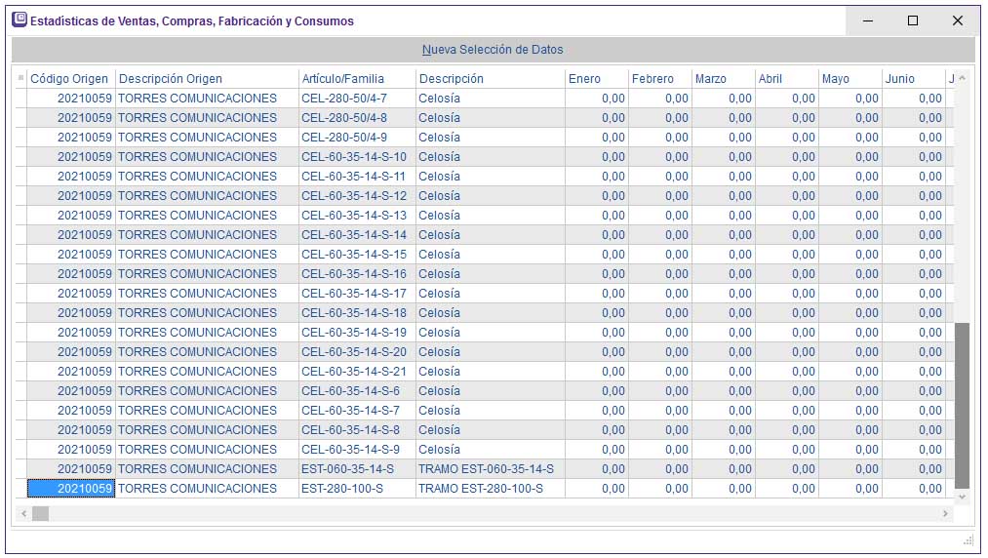The width and height of the screenshot is (988, 558).
Task: Click the vertical scrollbar thumb
Action: [962, 405]
